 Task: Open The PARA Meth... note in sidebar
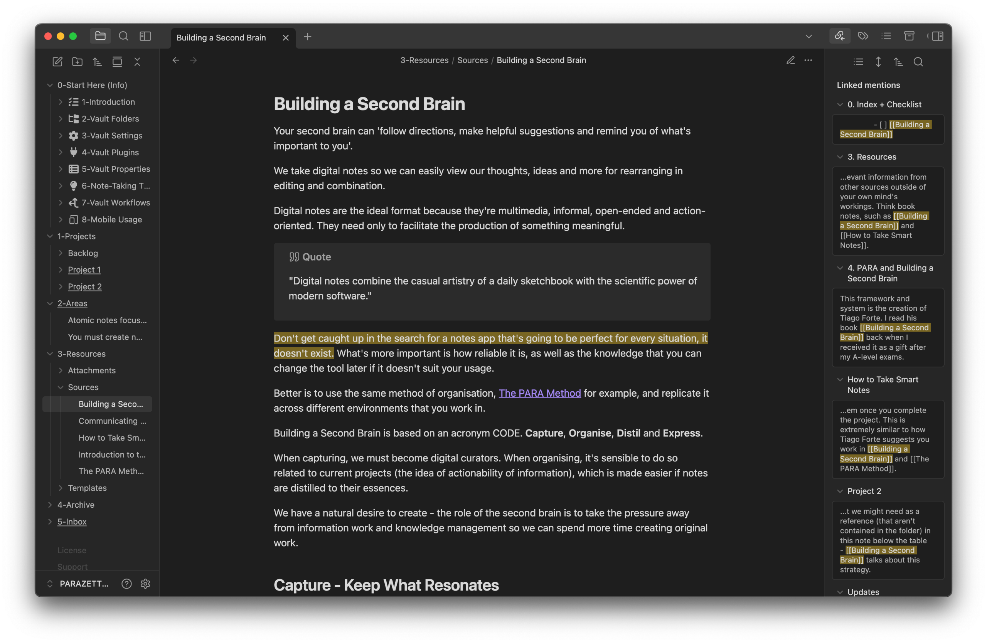pyautogui.click(x=111, y=471)
